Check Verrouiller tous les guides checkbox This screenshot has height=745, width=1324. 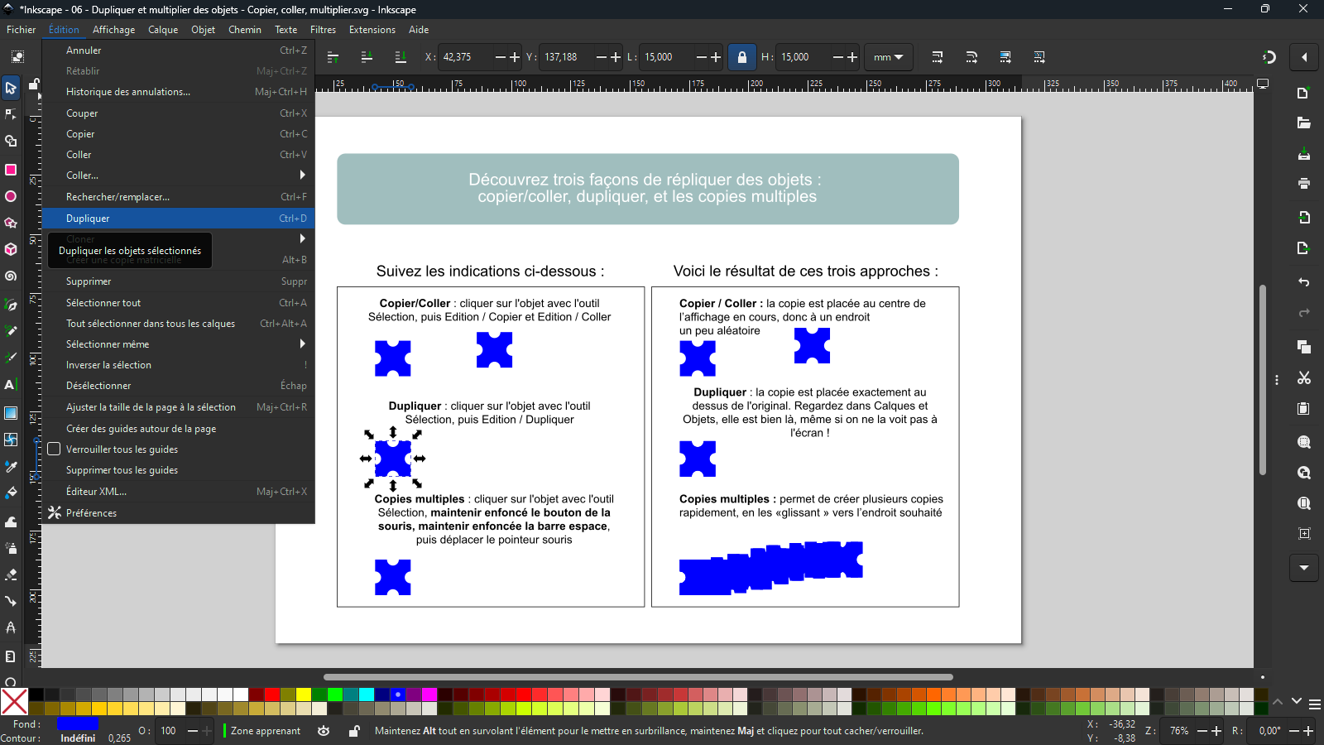coord(55,449)
